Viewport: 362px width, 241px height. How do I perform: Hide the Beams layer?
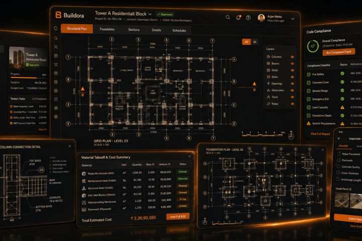[292, 64]
